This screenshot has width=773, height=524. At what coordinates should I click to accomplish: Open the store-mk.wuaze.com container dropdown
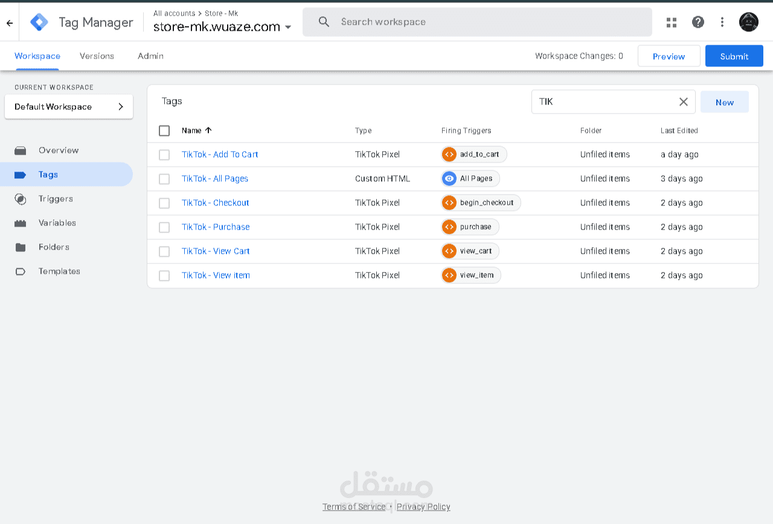coord(222,27)
